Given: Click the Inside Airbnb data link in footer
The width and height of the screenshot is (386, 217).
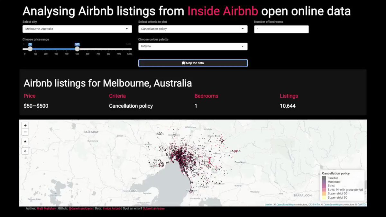Looking at the screenshot, I should [x=112, y=208].
